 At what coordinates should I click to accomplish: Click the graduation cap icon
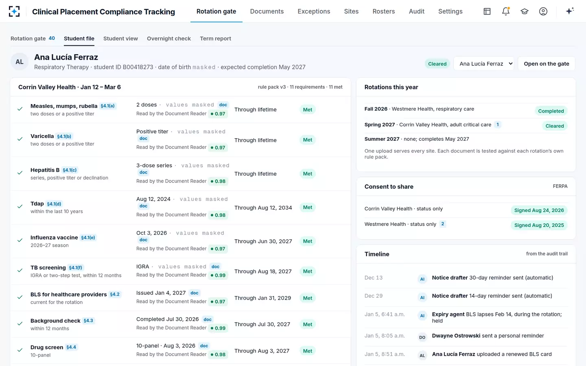click(525, 11)
